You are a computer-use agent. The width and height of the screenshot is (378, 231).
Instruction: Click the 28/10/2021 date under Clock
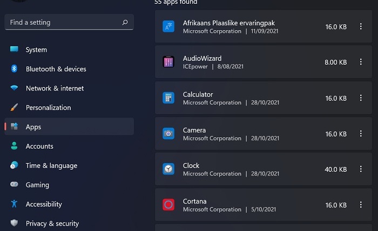click(265, 173)
